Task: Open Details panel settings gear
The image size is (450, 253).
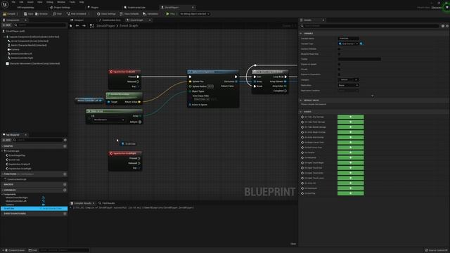Action: [x=447, y=26]
